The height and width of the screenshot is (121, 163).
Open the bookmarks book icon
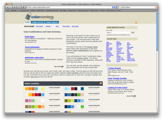pos(8,11)
